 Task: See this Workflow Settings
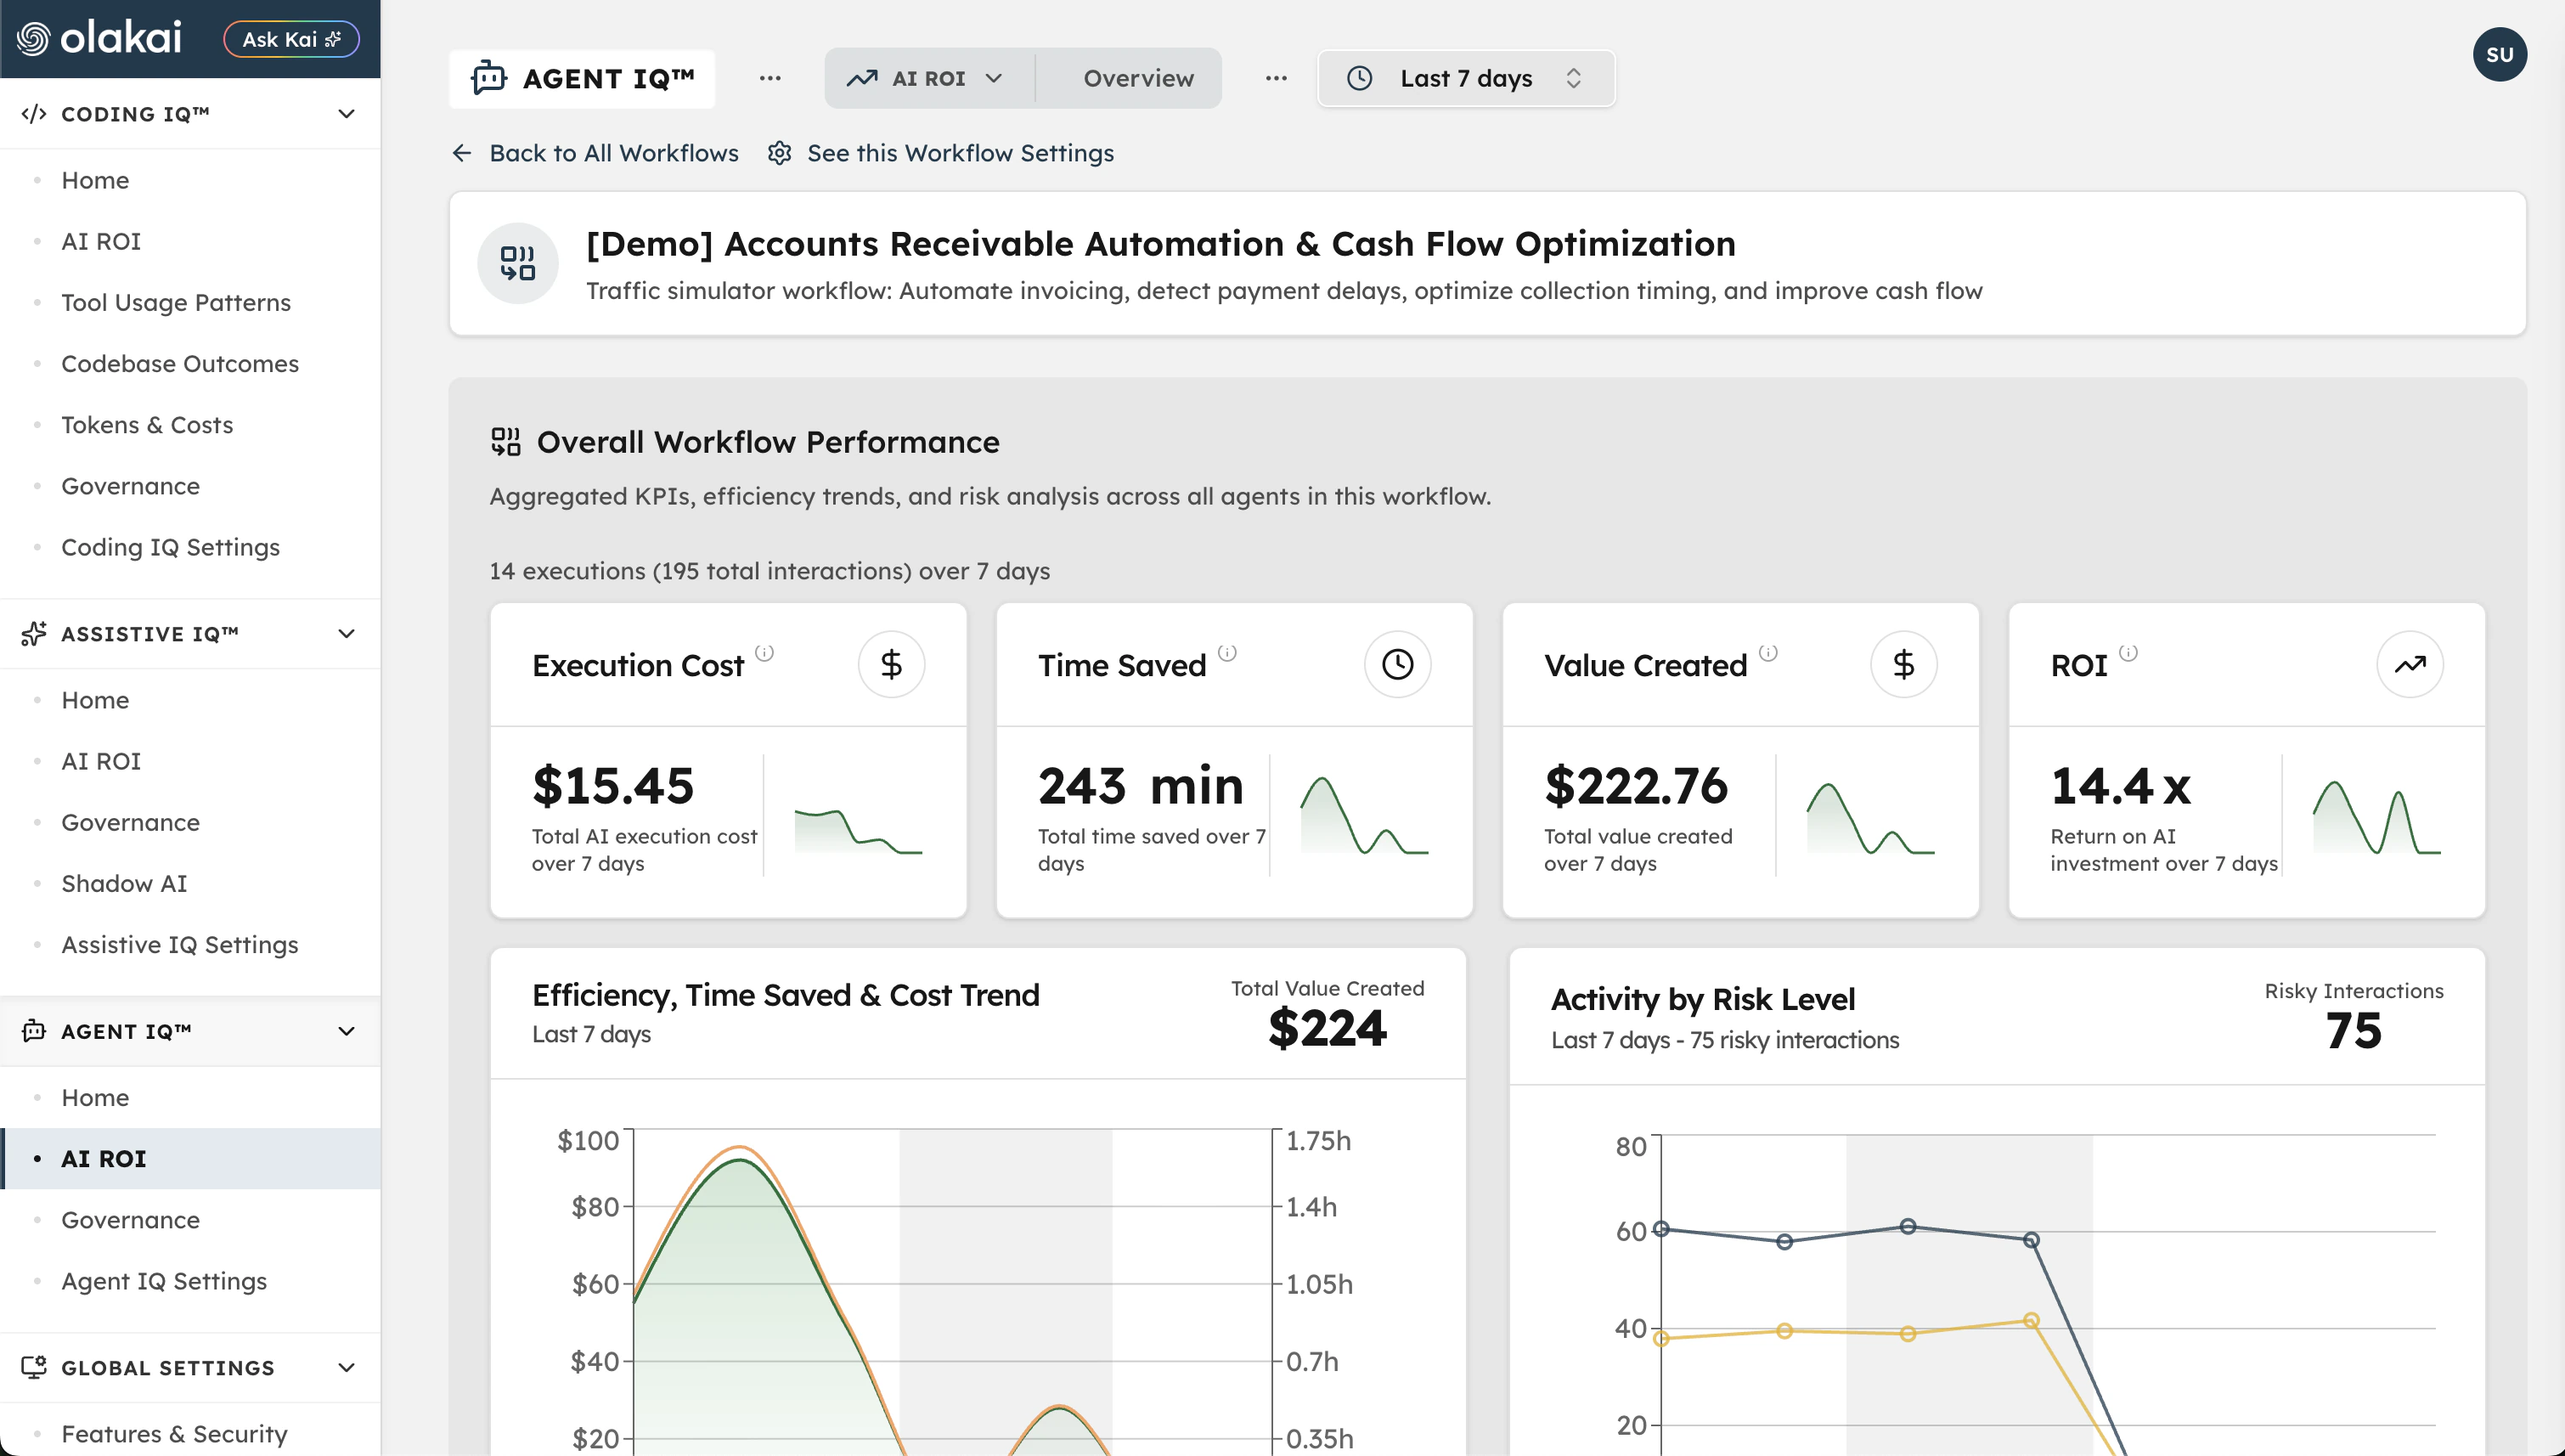(x=960, y=153)
